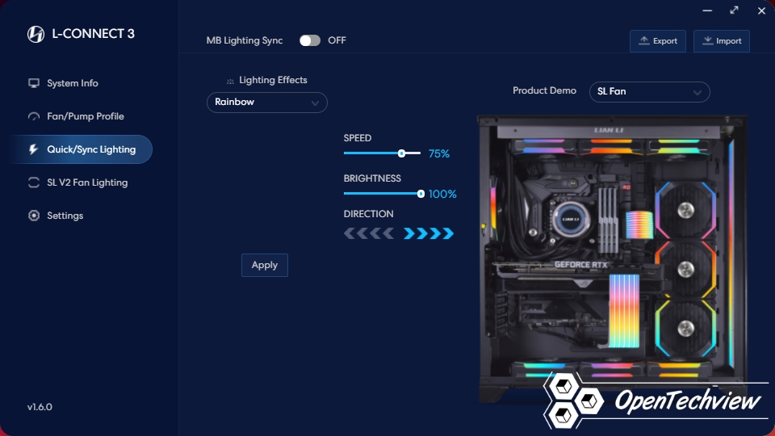Click the Settings gear icon
This screenshot has height=436, width=775.
point(34,216)
